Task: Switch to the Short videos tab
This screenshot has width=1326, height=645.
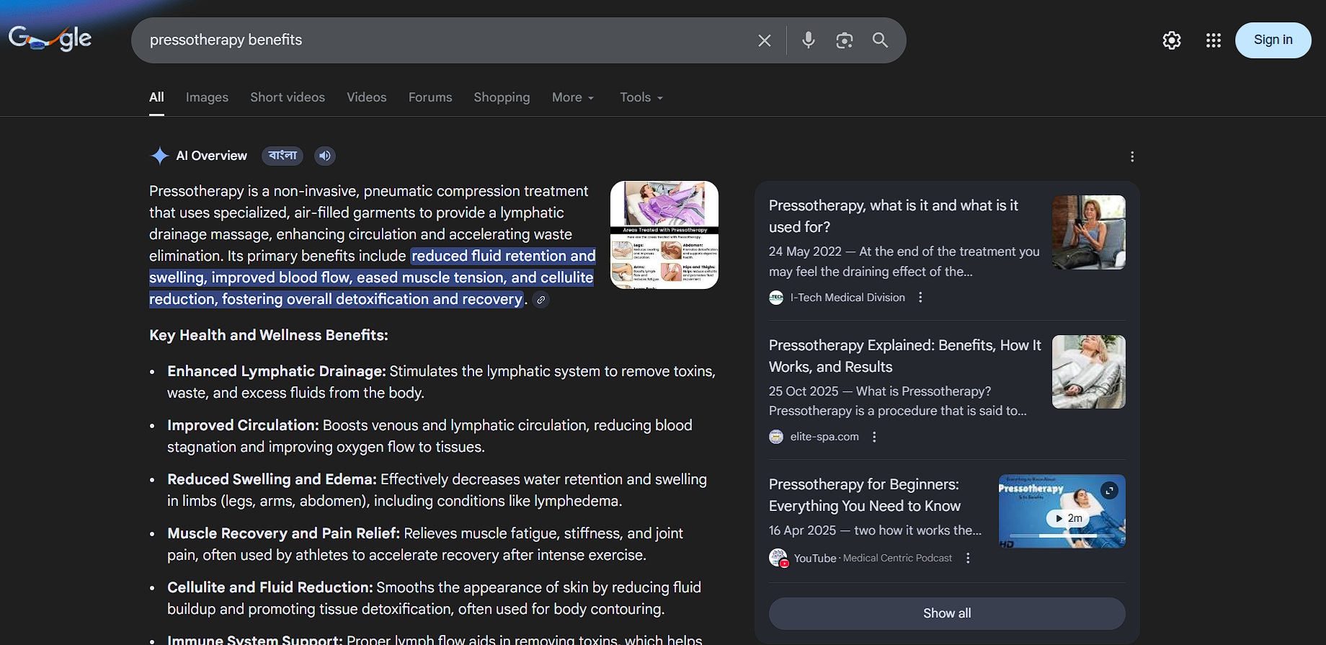Action: tap(288, 97)
